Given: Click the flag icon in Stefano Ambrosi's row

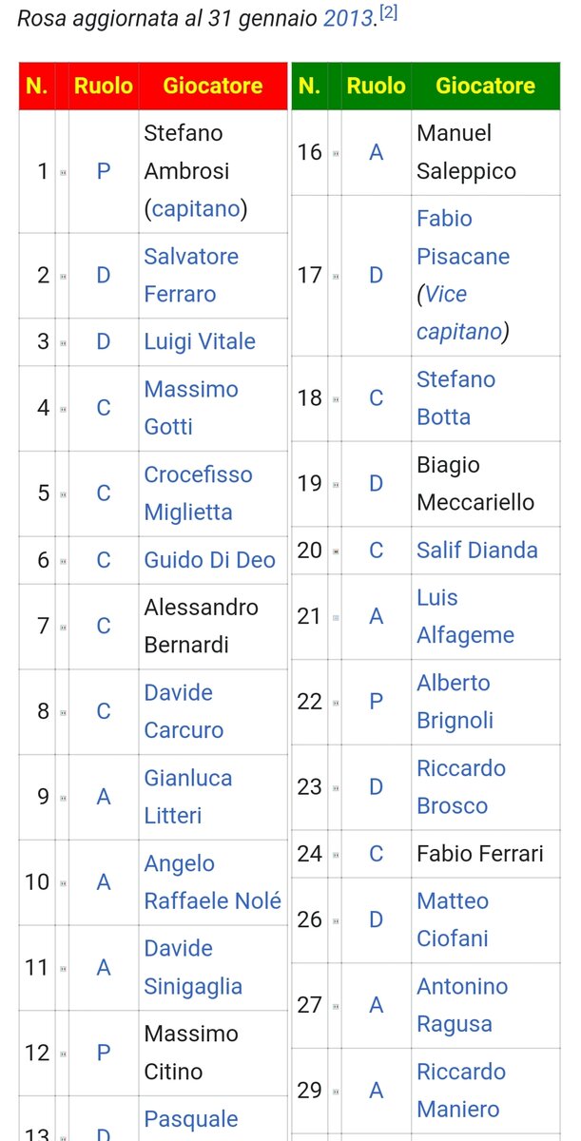Looking at the screenshot, I should (x=62, y=172).
